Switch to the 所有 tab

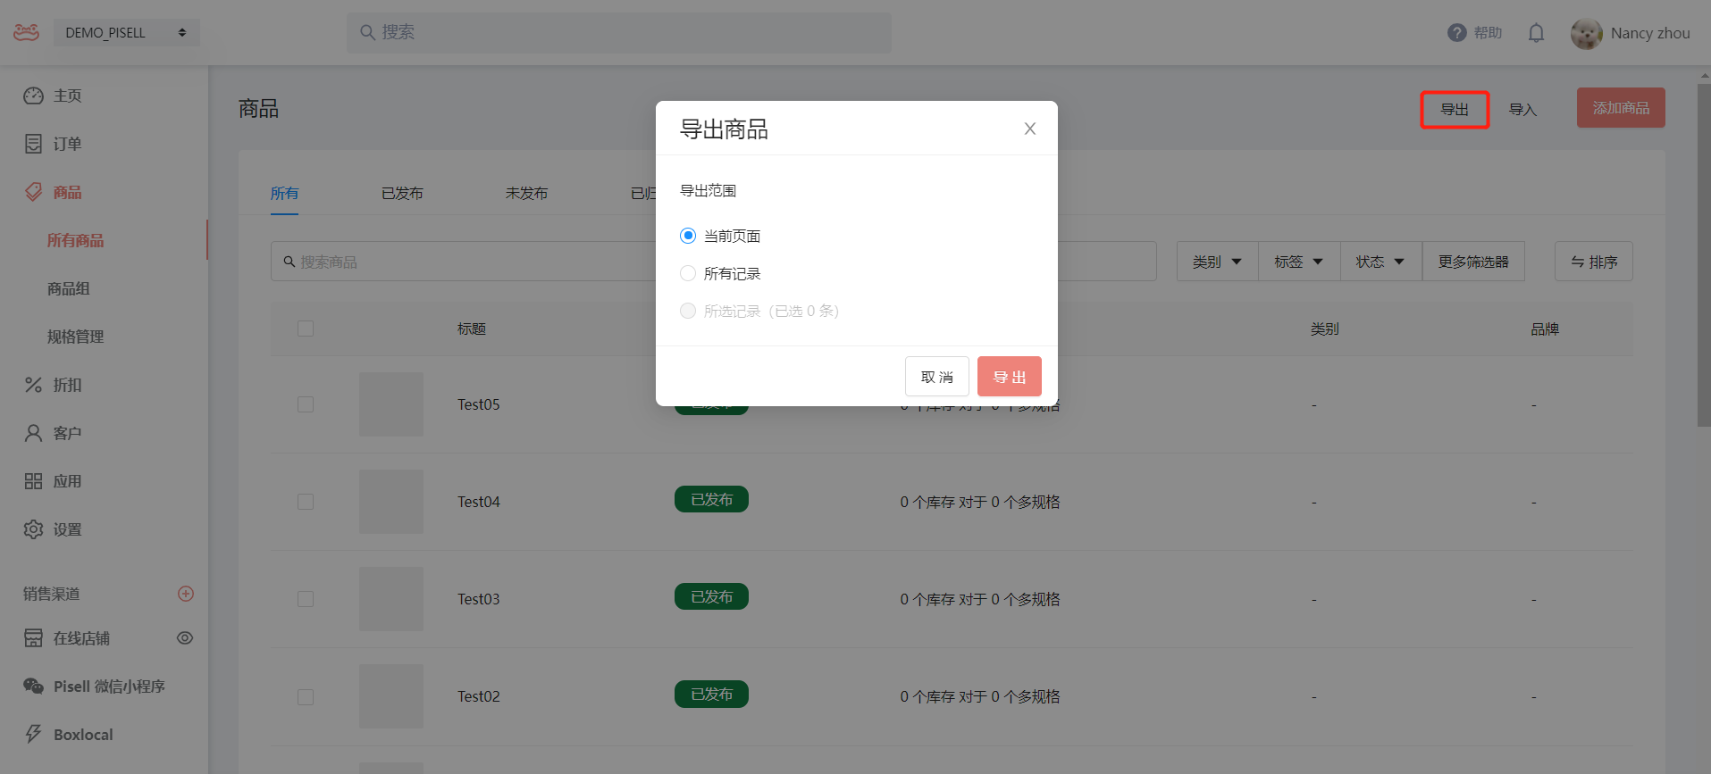coord(284,193)
